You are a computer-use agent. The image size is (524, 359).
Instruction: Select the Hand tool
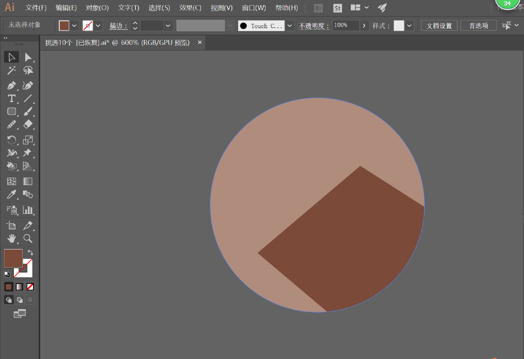coord(11,239)
